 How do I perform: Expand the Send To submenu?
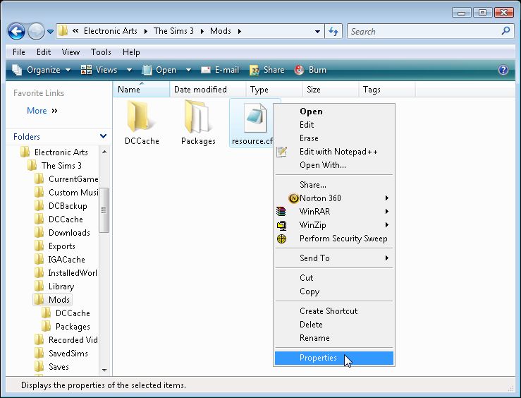point(334,258)
